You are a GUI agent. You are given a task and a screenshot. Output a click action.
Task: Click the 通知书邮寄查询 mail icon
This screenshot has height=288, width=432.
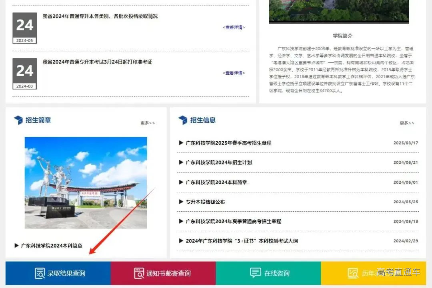click(x=139, y=273)
